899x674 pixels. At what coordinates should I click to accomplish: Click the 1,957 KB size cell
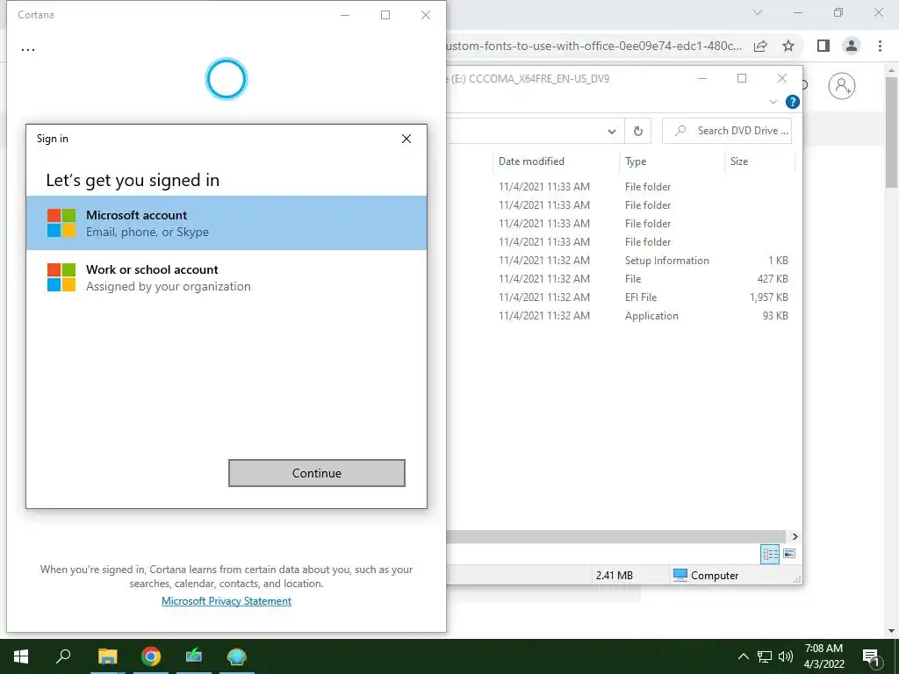coord(768,297)
